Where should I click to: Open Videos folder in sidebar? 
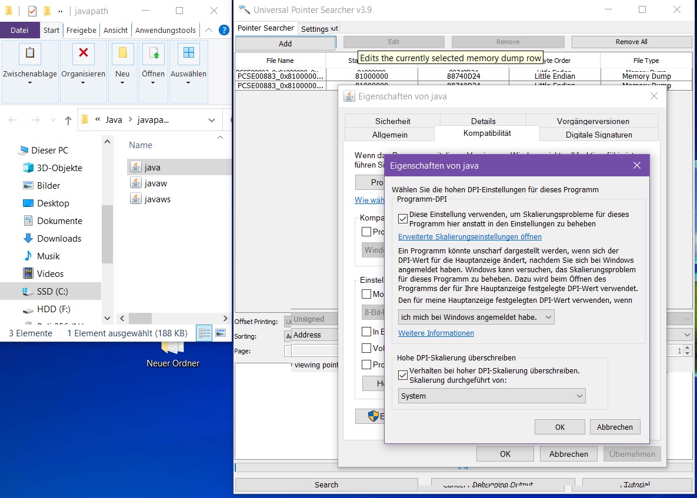coord(50,273)
